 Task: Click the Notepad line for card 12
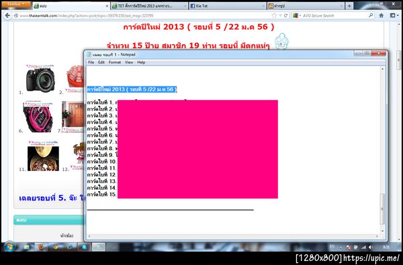(102, 174)
